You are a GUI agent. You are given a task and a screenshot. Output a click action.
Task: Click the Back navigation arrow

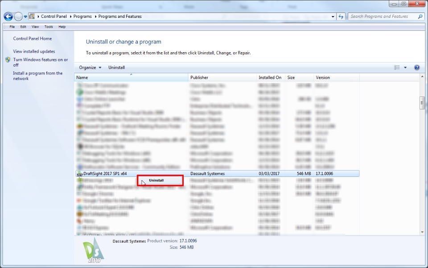pyautogui.click(x=8, y=17)
